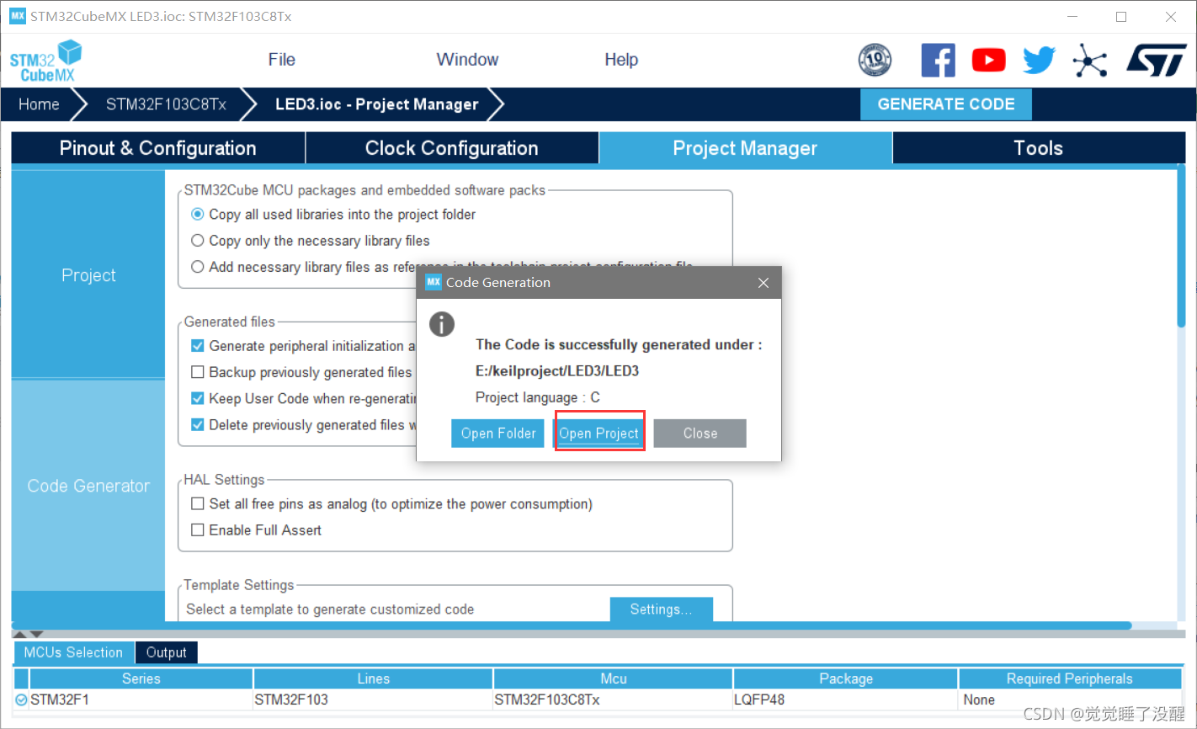The width and height of the screenshot is (1197, 729).
Task: Switch to the Tools tab
Action: [1039, 148]
